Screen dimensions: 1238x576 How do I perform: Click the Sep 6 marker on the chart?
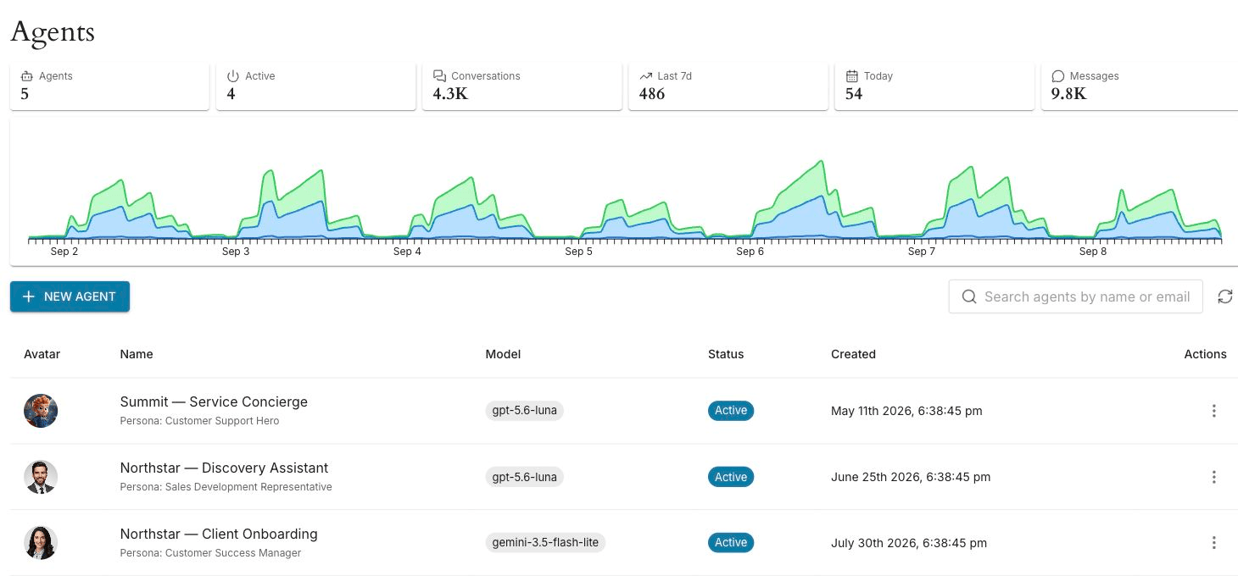(750, 252)
